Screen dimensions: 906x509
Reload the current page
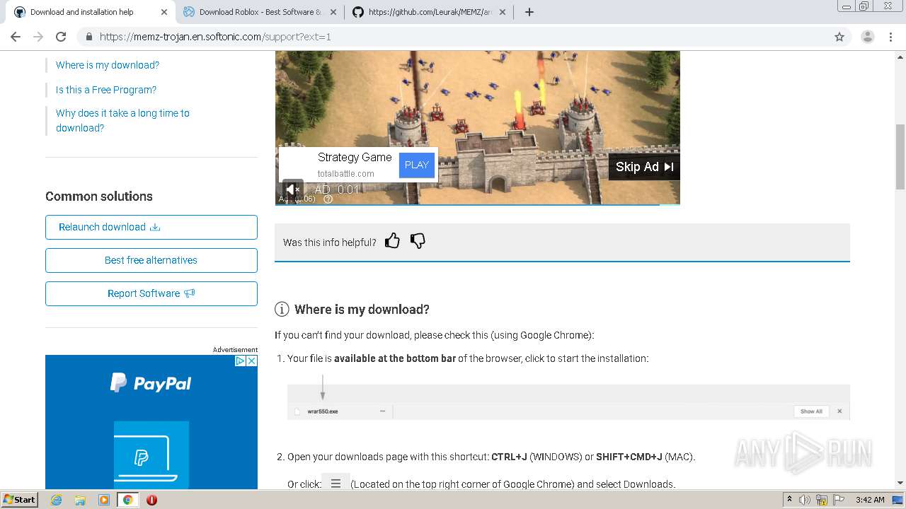tap(61, 37)
